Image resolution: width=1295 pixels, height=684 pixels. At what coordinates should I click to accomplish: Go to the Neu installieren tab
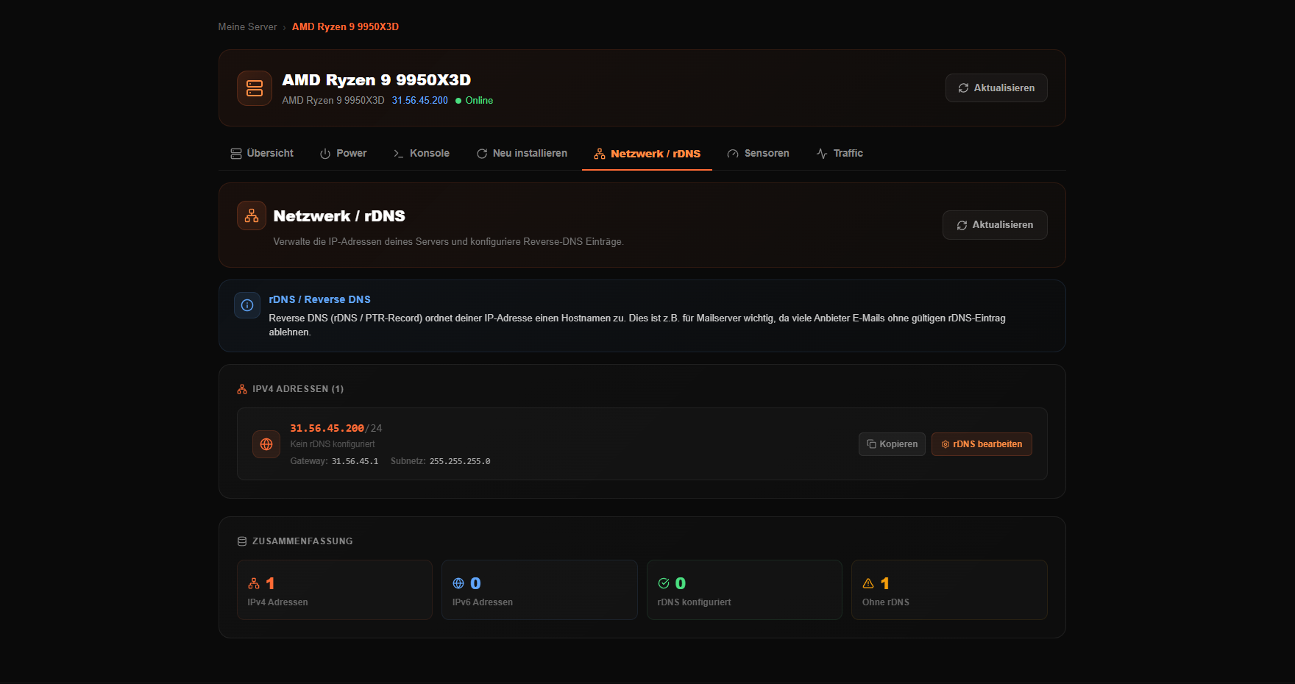point(522,154)
